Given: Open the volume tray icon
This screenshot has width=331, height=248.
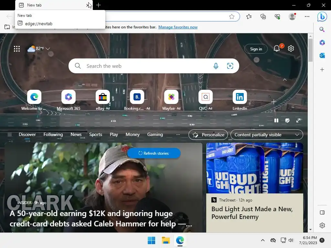Looking at the screenshot, I should click(291, 240).
